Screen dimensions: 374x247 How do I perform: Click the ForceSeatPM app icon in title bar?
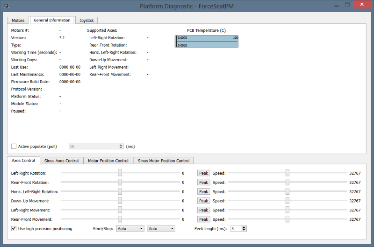pyautogui.click(x=7, y=6)
